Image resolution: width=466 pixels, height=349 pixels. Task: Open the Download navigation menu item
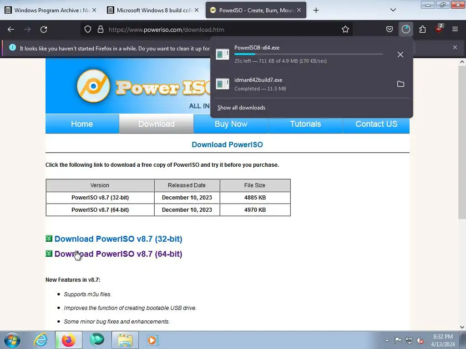coord(157,124)
